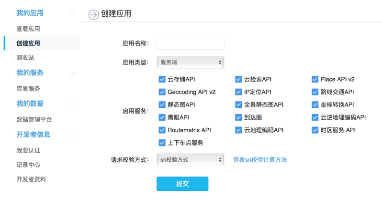Toggle the IP定位API checkbox
The image size is (382, 208).
(x=238, y=92)
